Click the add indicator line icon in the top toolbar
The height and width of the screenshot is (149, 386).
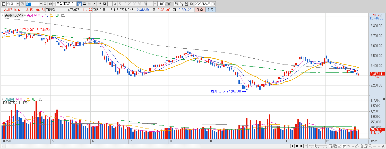click(x=182, y=4)
